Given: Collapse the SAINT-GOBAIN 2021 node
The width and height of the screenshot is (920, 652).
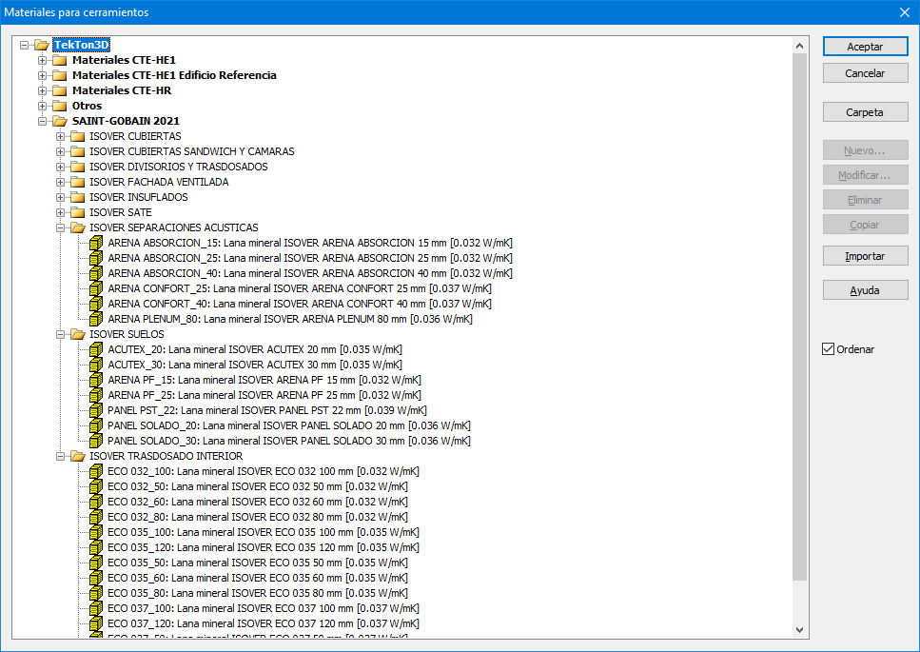Looking at the screenshot, I should pos(42,122).
